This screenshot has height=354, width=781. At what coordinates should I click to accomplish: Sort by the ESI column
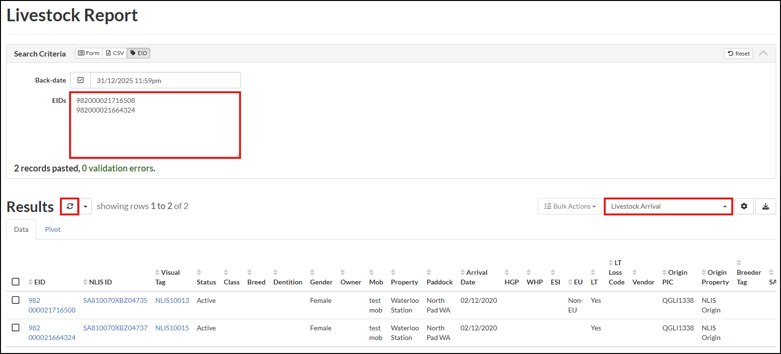tap(555, 277)
